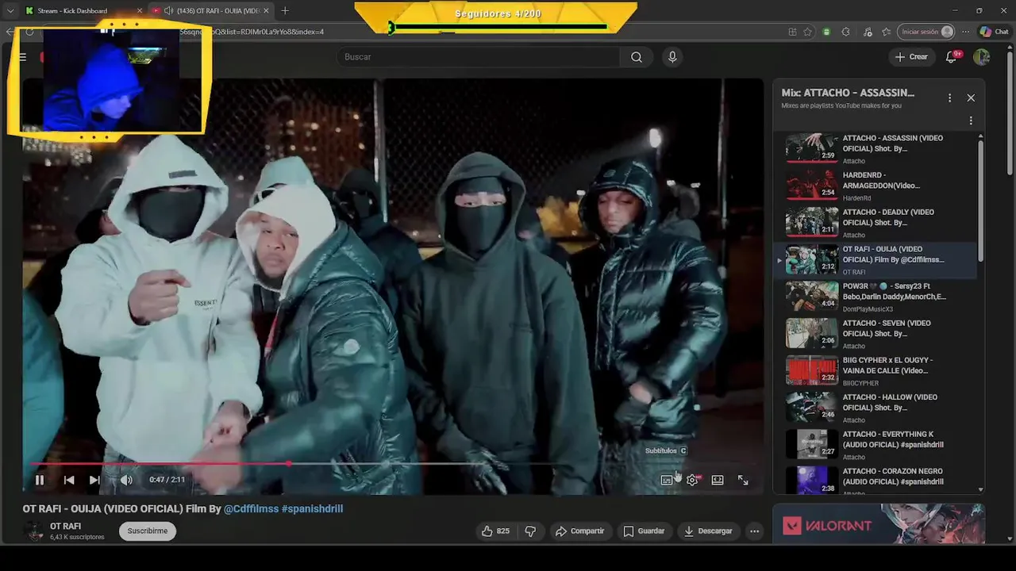Go to the previous video
The image size is (1016, 571).
click(69, 480)
